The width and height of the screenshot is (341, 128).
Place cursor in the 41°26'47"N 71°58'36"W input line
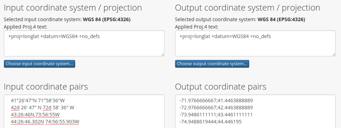click(38, 100)
